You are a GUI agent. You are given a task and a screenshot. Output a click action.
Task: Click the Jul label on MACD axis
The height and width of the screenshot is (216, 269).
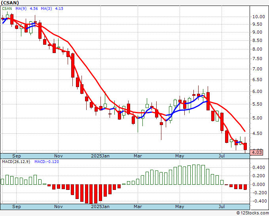[x=222, y=207]
